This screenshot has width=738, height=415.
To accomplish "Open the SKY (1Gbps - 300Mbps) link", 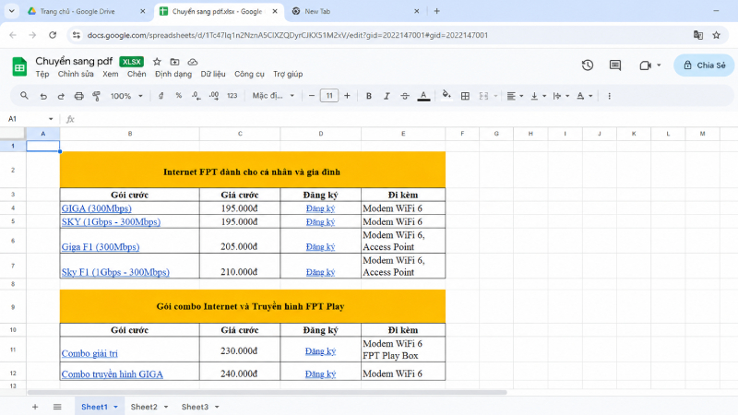I will [x=111, y=221].
